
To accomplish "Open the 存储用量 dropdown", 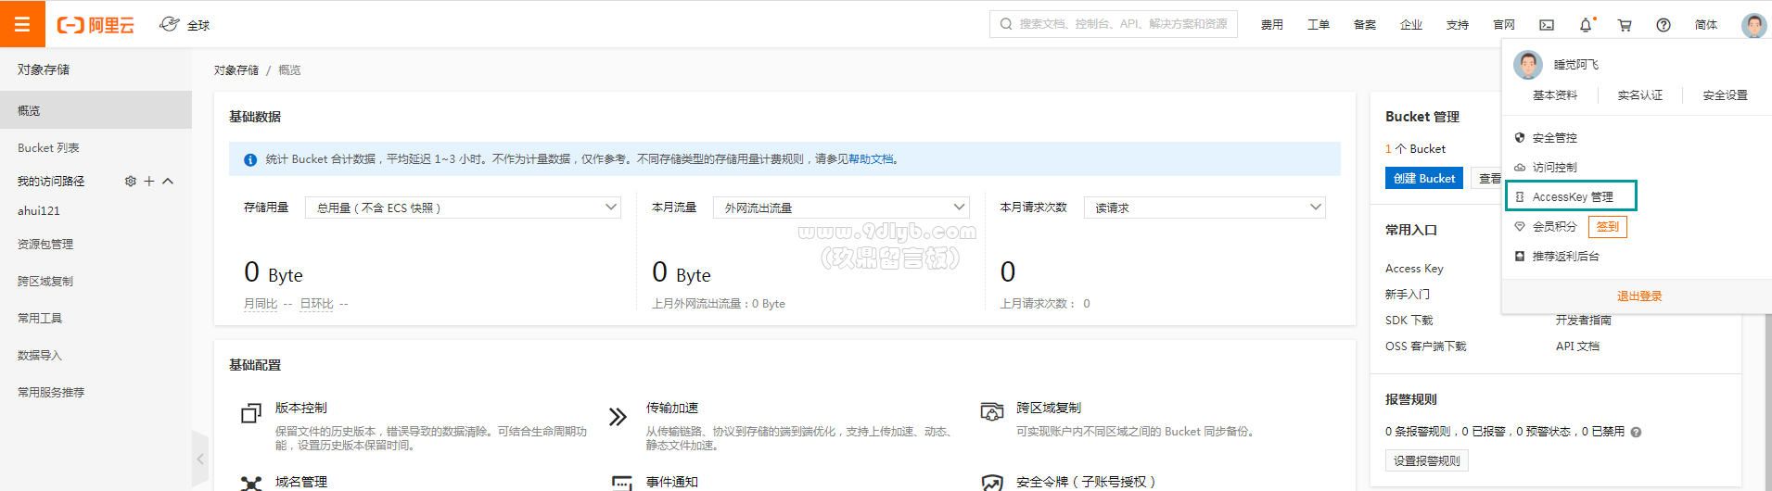I will pyautogui.click(x=463, y=208).
